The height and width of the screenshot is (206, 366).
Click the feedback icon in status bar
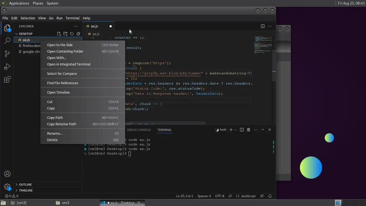point(262,196)
